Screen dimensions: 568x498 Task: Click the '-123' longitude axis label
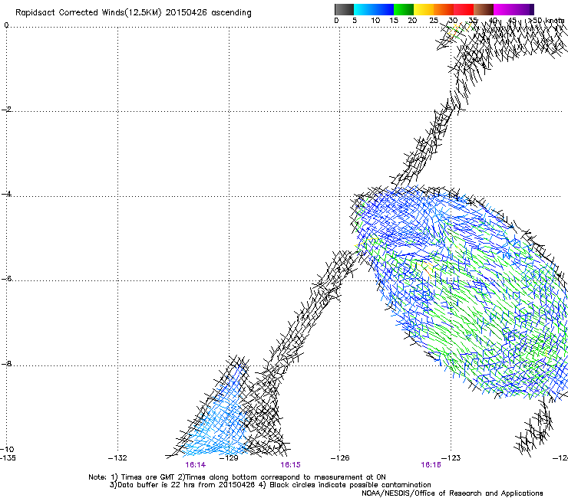pyautogui.click(x=451, y=458)
